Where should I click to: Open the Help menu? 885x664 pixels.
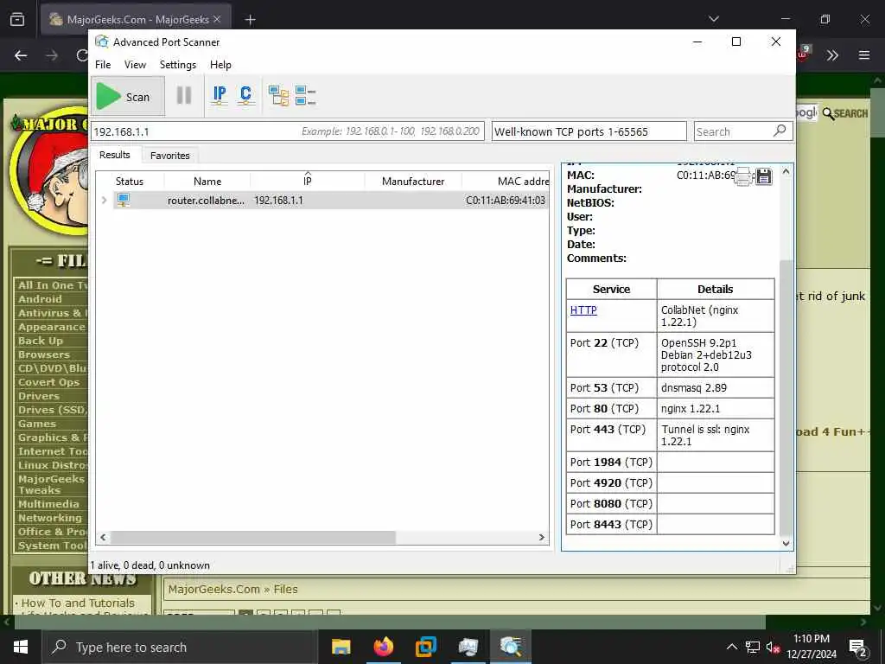(220, 65)
